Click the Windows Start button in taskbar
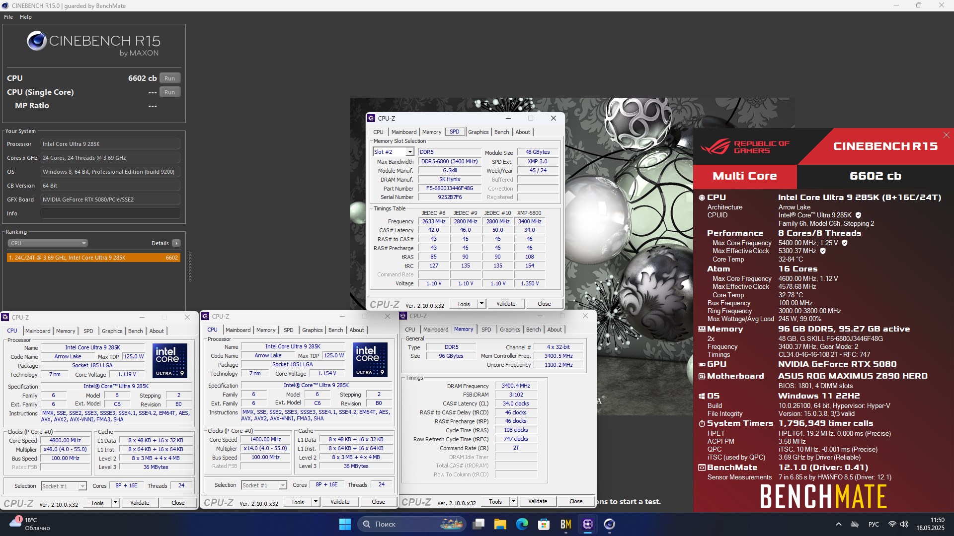Screen dimensions: 954x536 345,524
